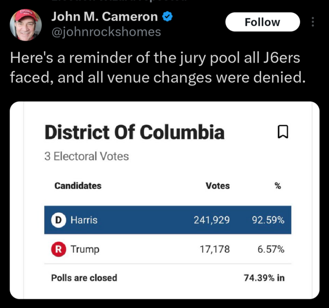Screen dimensions: 329x308
Task: Select the Trump results row
Action: click(167, 249)
